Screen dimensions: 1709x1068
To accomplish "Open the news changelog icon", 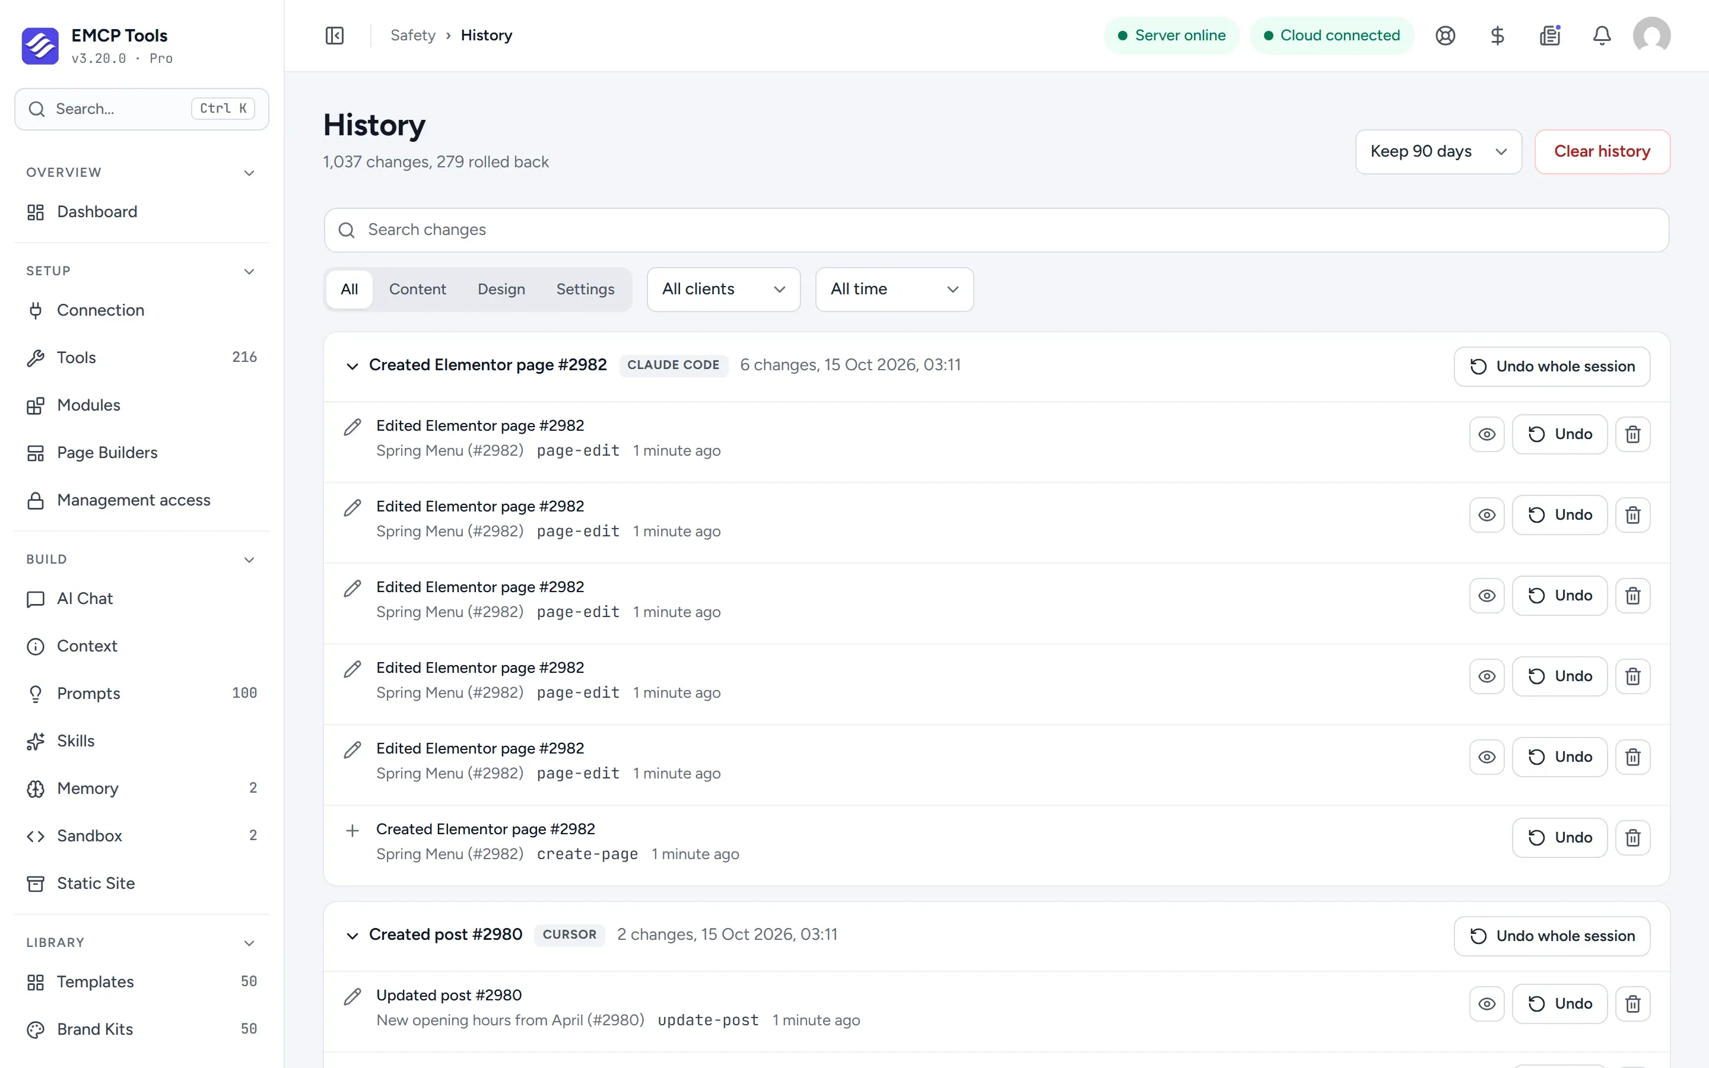I will click(x=1550, y=36).
